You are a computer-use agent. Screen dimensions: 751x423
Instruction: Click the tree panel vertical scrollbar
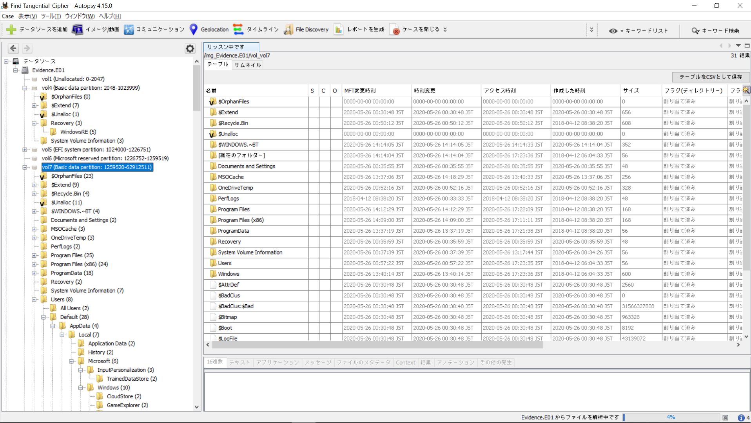tap(197, 88)
